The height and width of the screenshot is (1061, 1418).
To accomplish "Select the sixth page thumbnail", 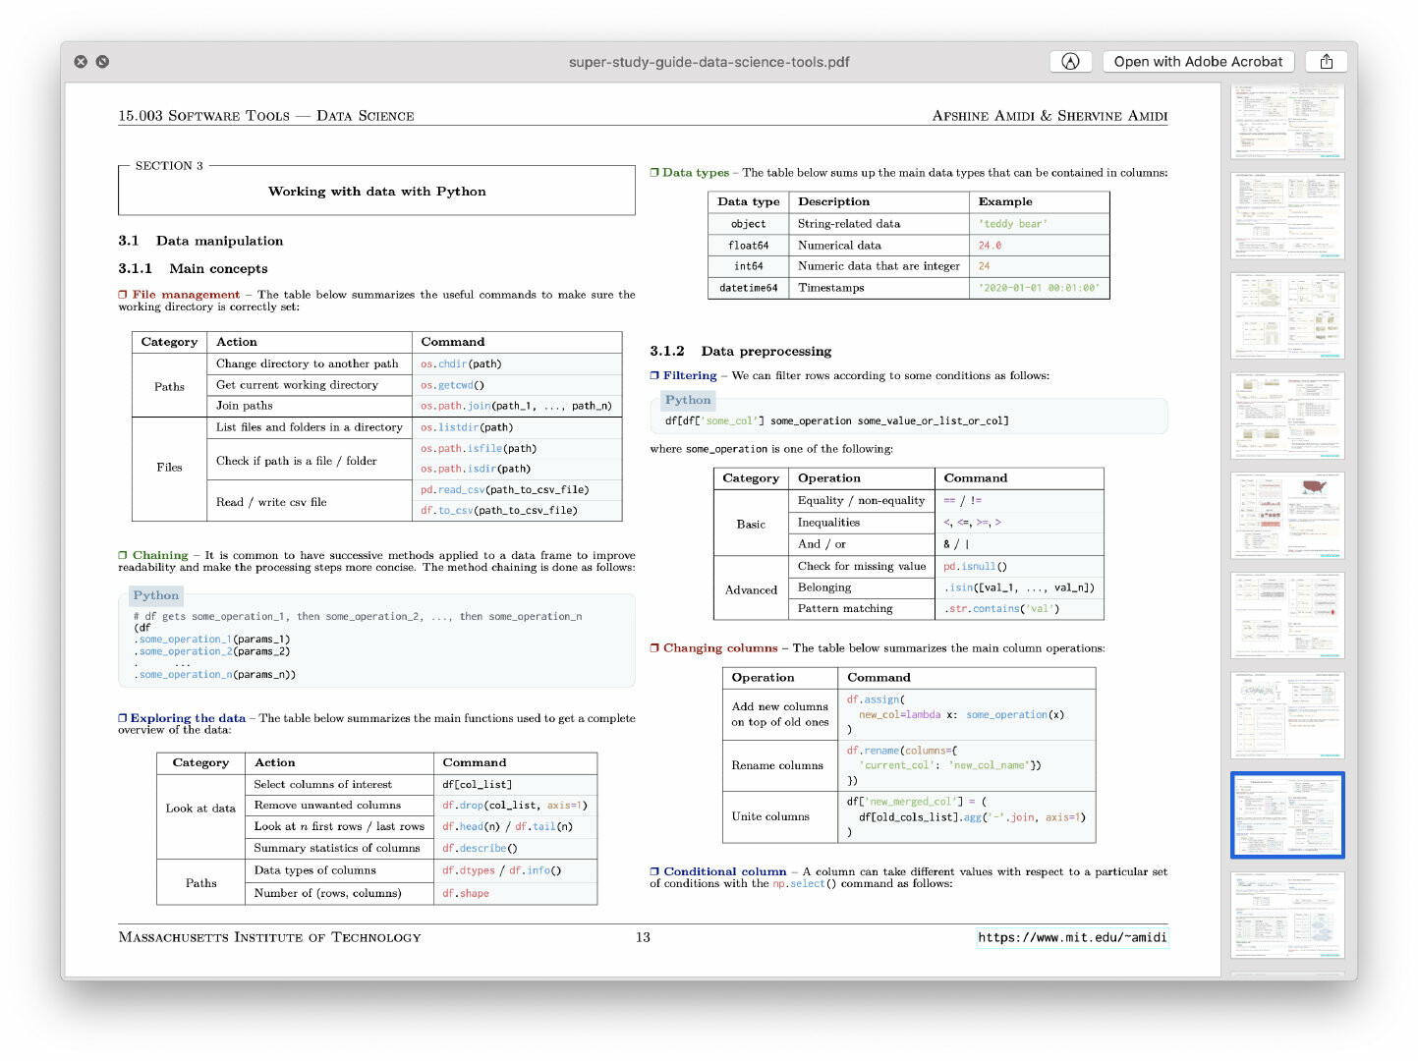I will click(1287, 615).
